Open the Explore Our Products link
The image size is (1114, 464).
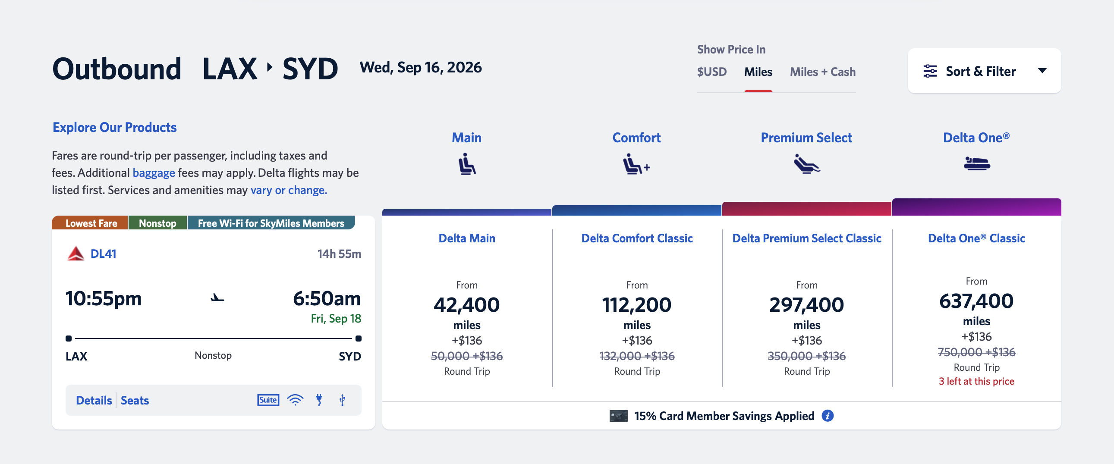[115, 128]
